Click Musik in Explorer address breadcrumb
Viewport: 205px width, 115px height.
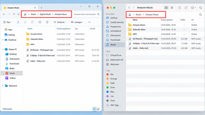(33, 14)
